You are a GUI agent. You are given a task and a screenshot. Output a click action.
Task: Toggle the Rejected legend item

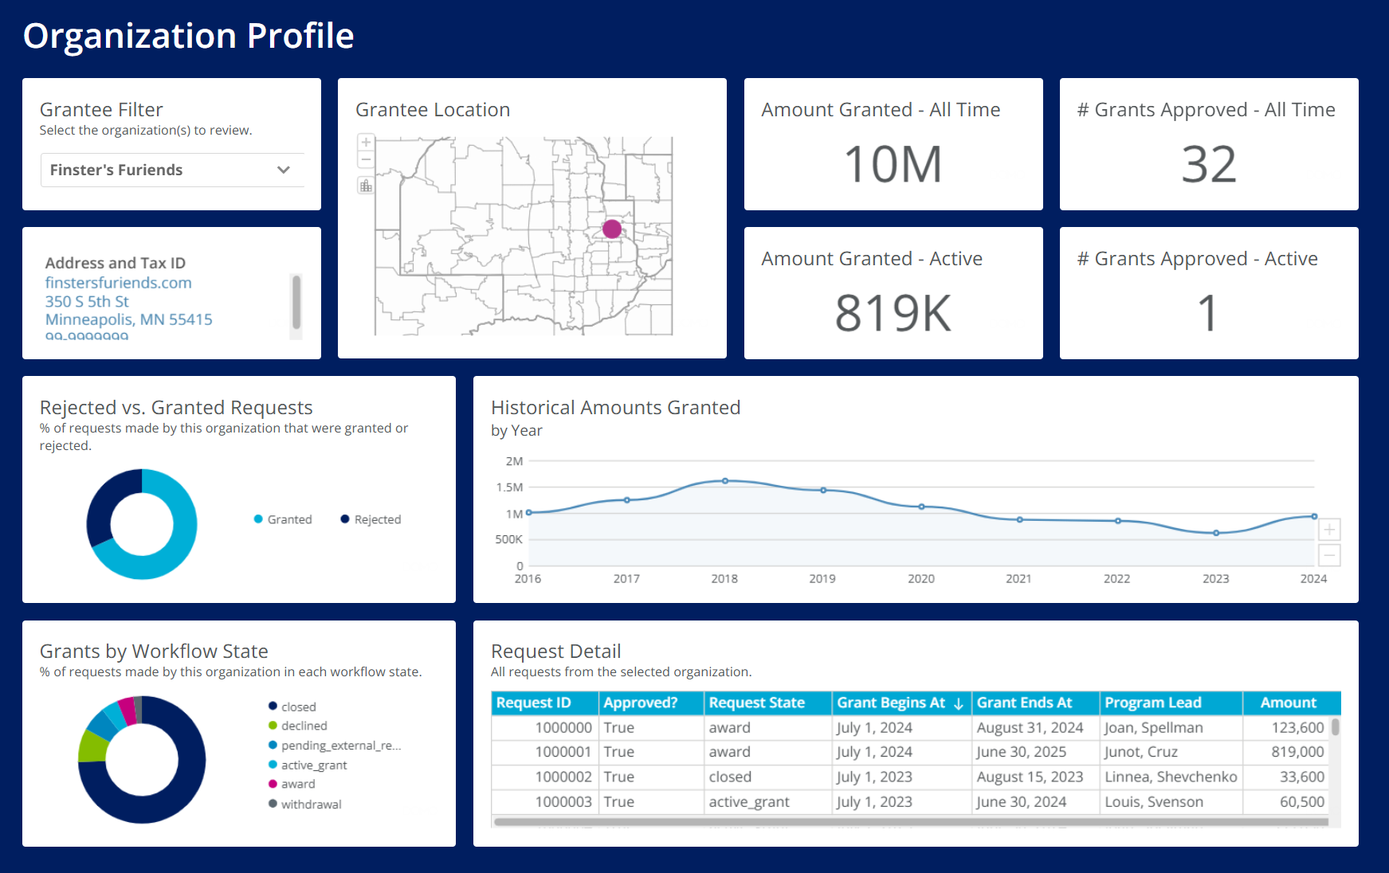pos(371,519)
